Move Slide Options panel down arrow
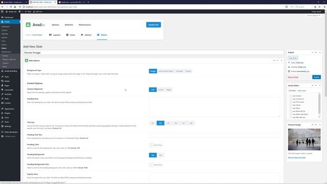 pos(277,60)
